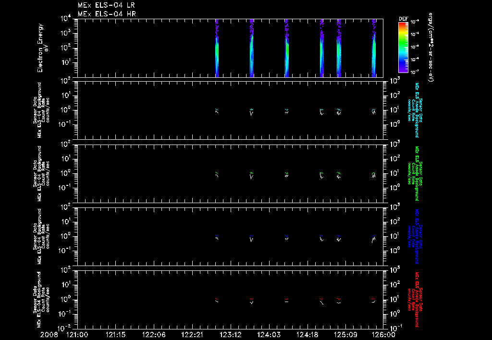This screenshot has height=340, width=492.
Task: Click the "MEx ELS-04 HR" title text
Action: click(107, 14)
